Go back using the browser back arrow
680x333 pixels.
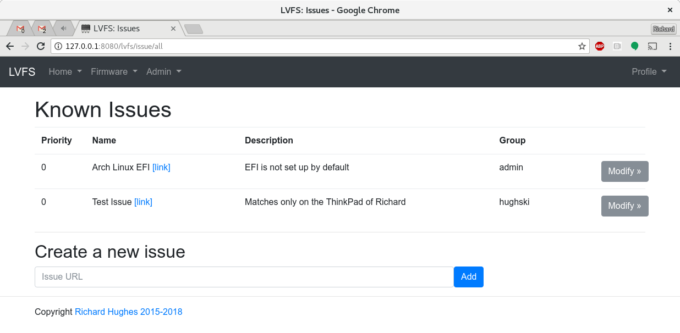click(9, 46)
